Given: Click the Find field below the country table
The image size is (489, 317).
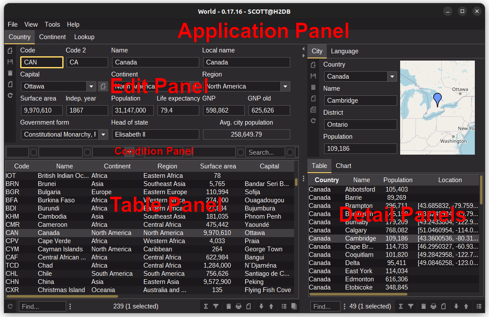Looking at the screenshot, I should (42, 306).
